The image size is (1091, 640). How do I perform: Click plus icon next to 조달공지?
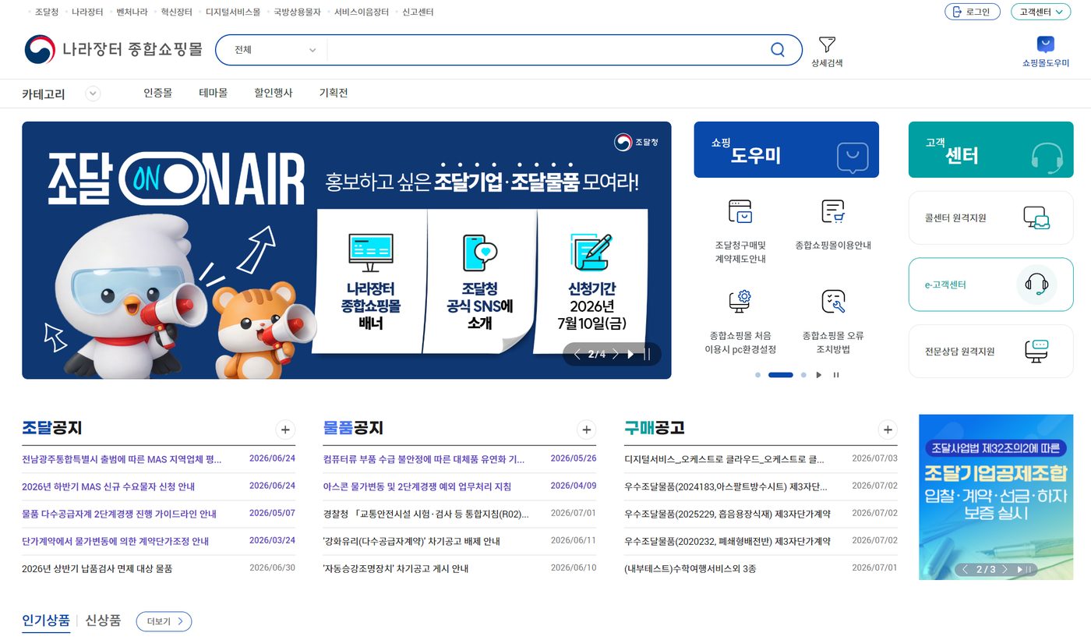pos(285,430)
